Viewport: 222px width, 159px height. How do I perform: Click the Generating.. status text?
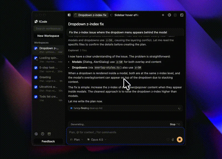tap(78, 124)
